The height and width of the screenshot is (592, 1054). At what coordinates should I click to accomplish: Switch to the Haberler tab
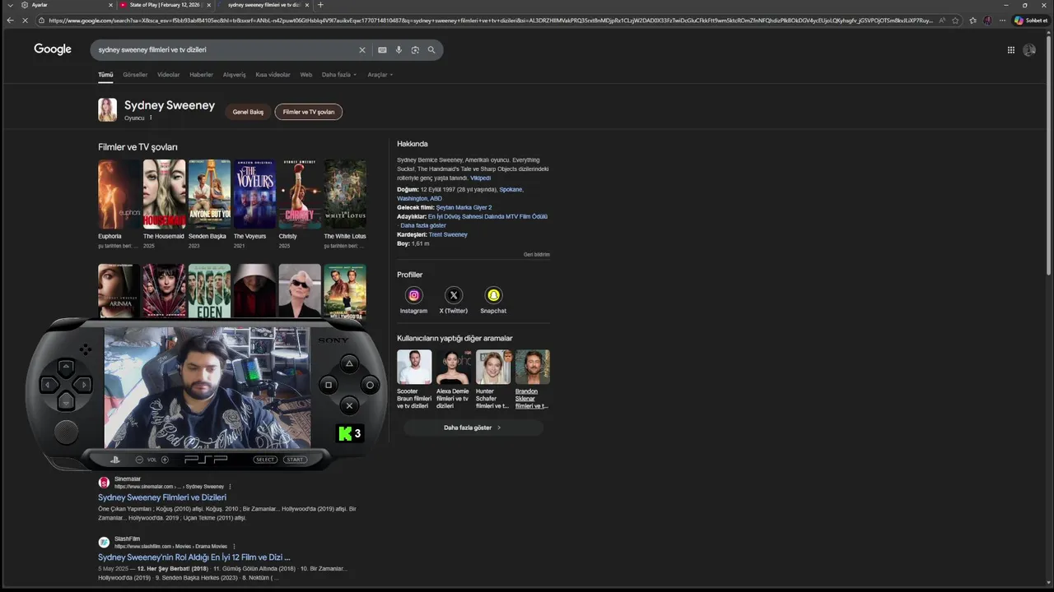[201, 75]
